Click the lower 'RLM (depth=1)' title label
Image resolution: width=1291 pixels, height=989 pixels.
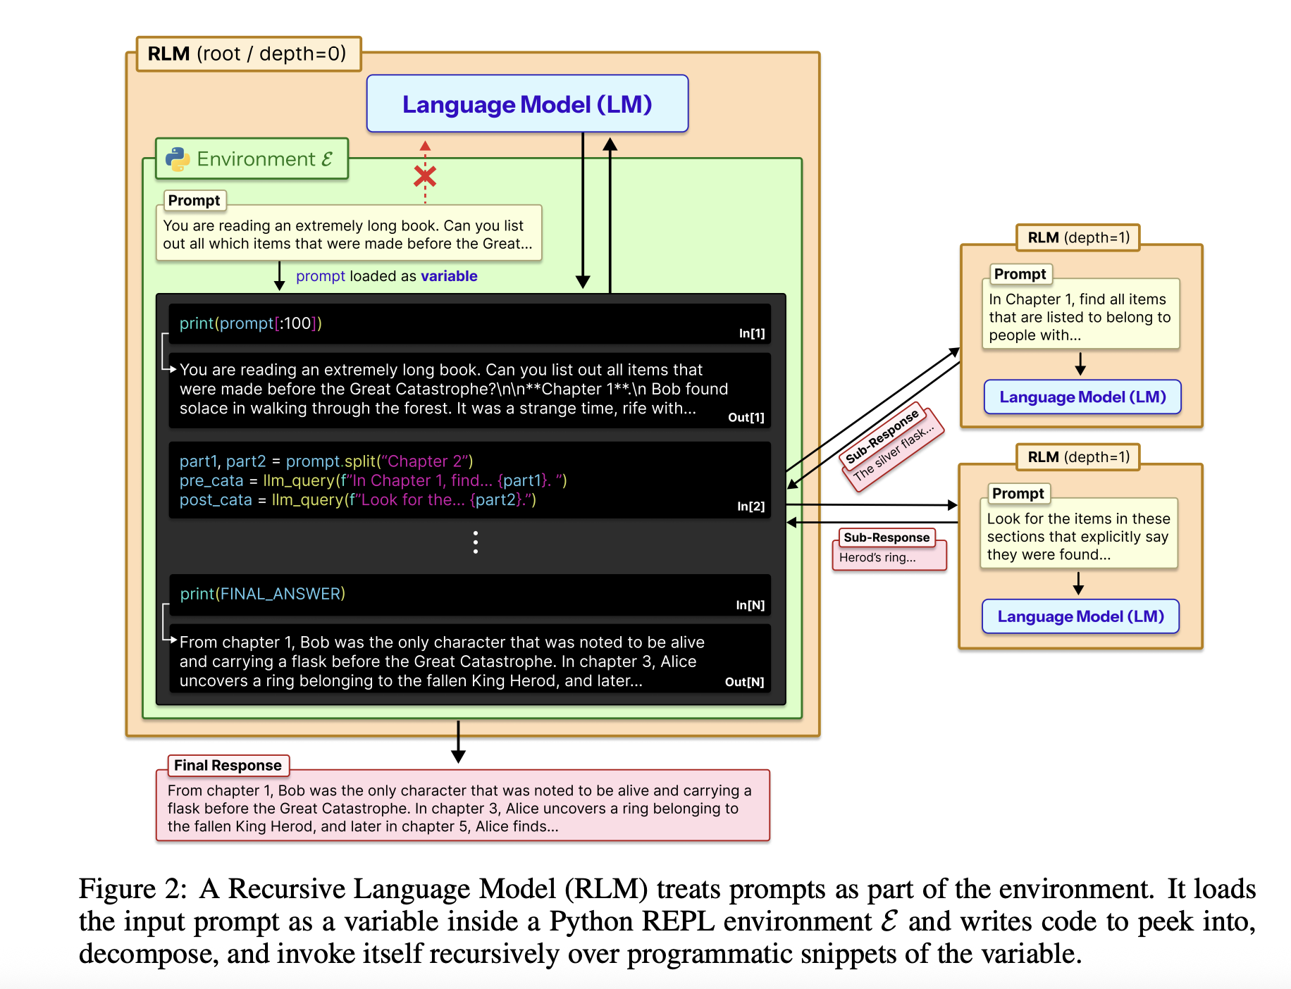[1078, 457]
